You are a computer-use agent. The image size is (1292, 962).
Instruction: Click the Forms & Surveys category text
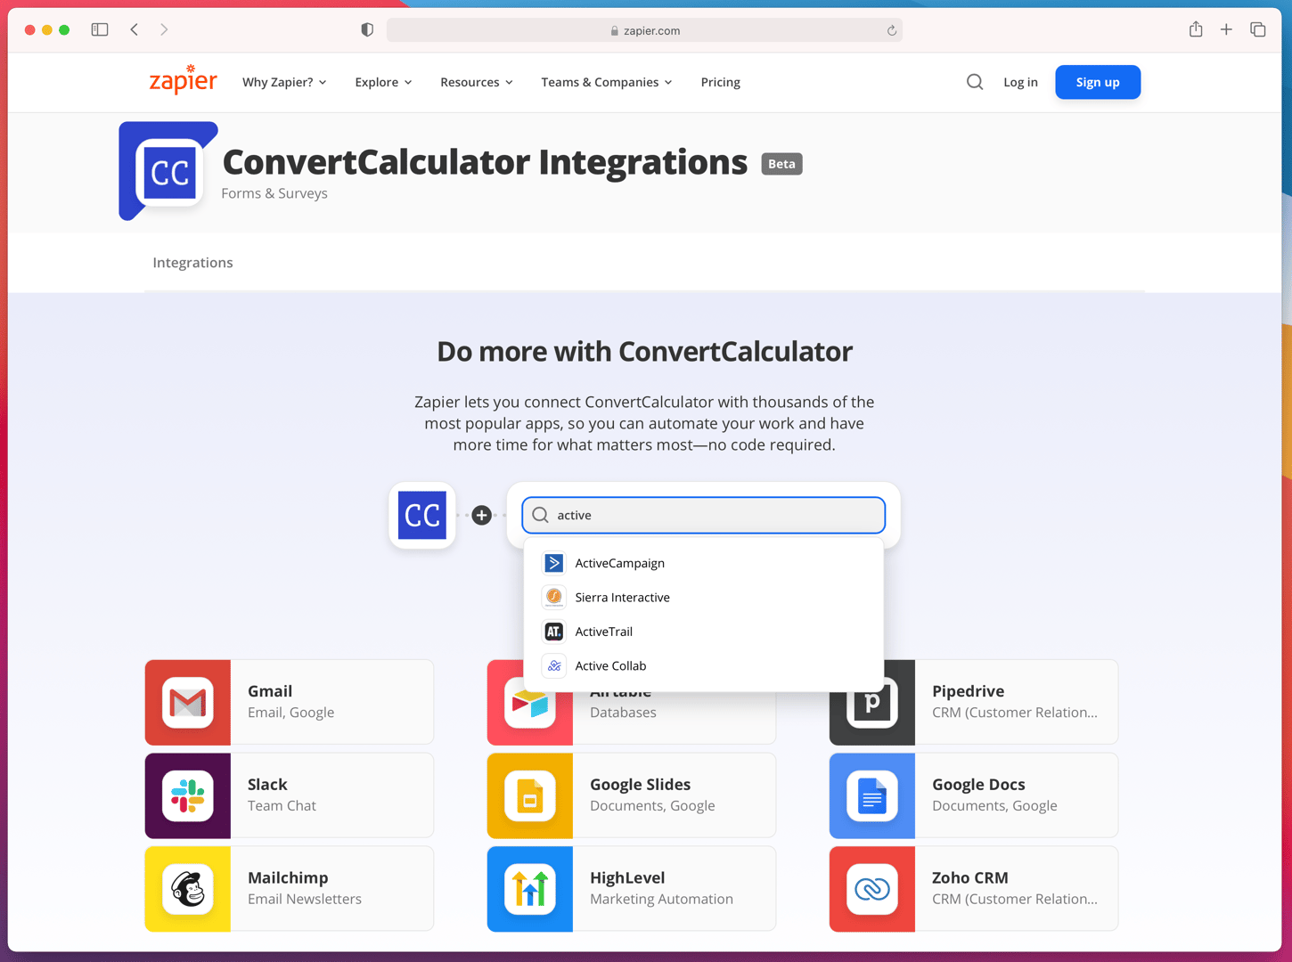(274, 193)
